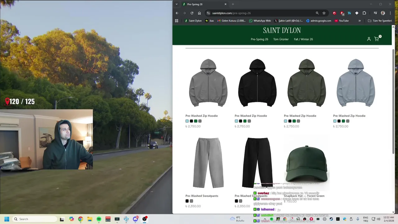Screen dimensions: 398x224
Task: Click the ₺ 2,350.00 price under gray sweatpants
Action: (193, 206)
